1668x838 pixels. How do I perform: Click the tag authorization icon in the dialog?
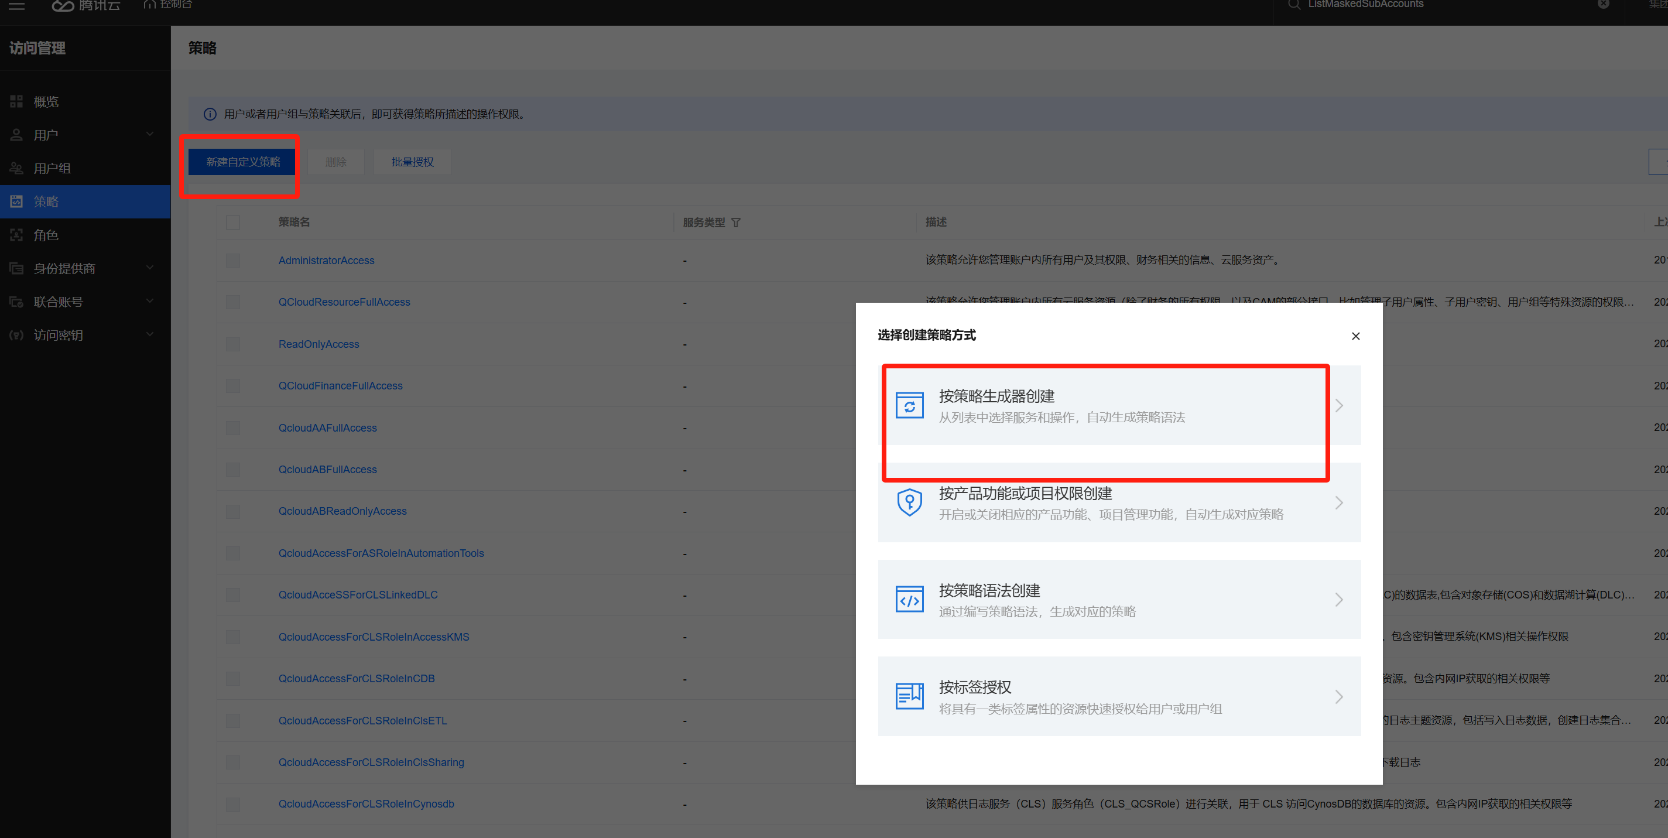click(x=909, y=696)
